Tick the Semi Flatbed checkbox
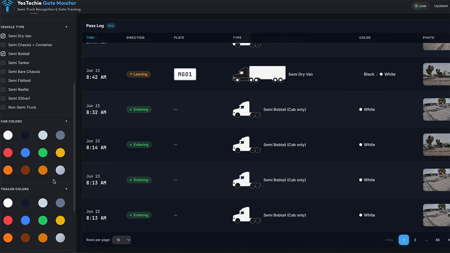Image resolution: width=450 pixels, height=253 pixels. tap(3, 81)
